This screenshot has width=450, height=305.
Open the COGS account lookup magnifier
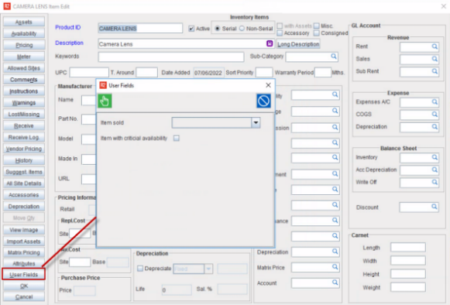pyautogui.click(x=435, y=115)
